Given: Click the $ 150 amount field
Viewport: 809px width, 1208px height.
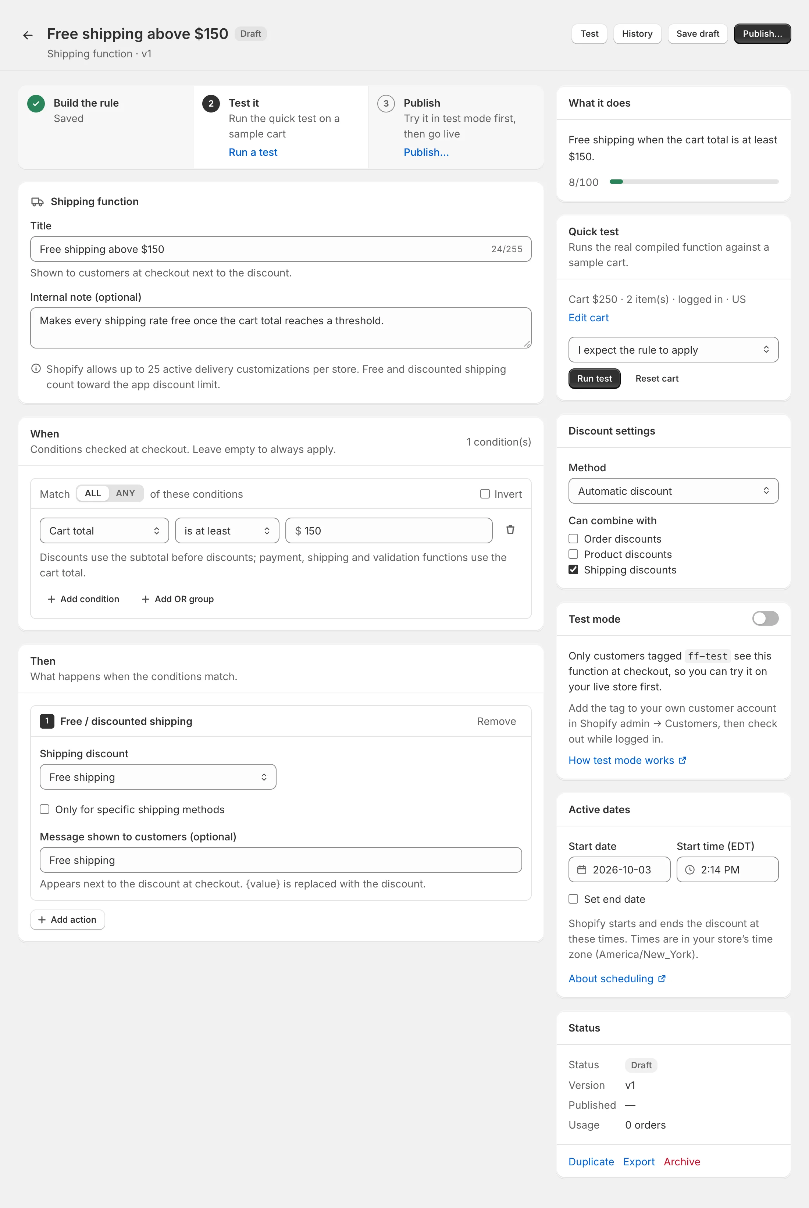Looking at the screenshot, I should [389, 531].
